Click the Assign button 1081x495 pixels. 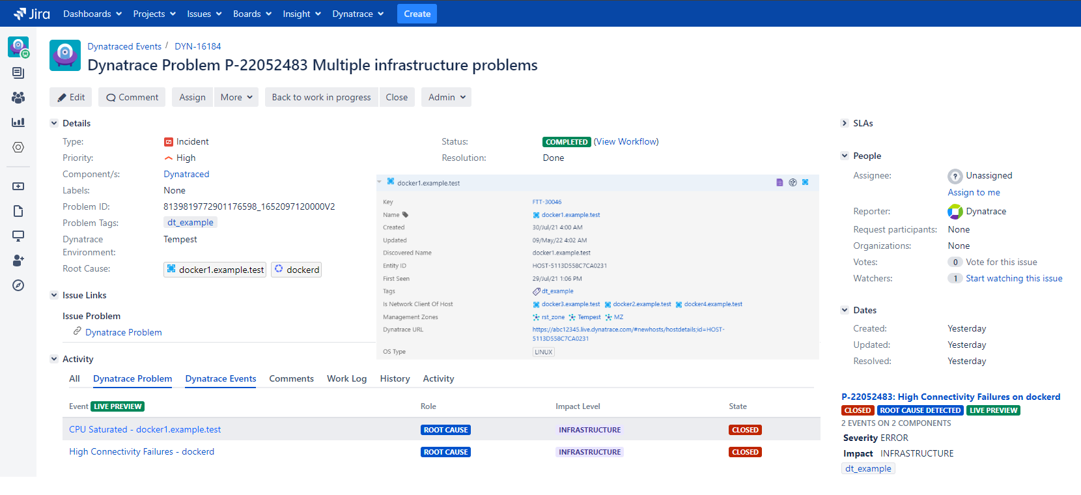coord(193,97)
